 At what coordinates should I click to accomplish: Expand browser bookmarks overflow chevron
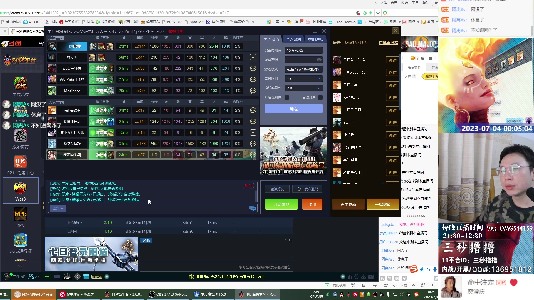[x=253, y=22]
